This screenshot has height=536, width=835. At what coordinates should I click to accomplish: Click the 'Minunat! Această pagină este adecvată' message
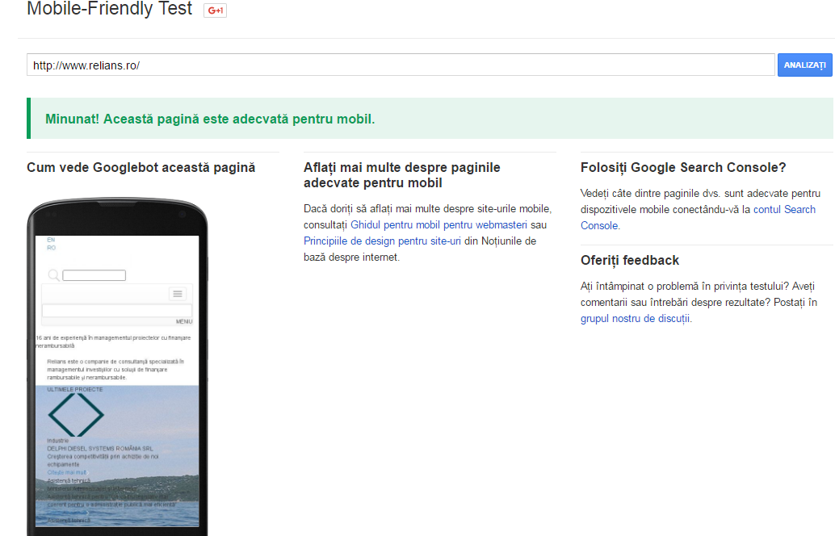(210, 119)
